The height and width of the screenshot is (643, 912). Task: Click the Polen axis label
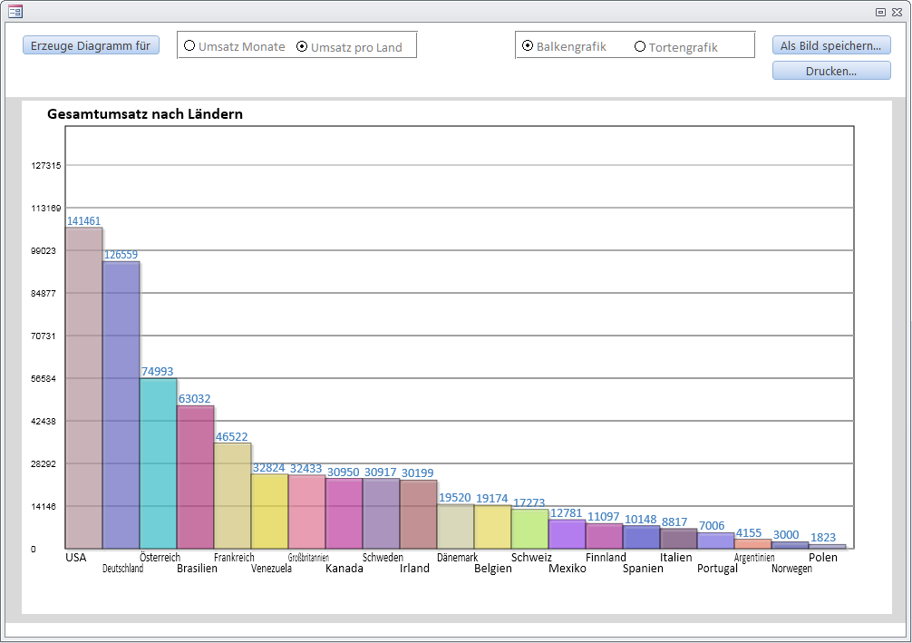(x=823, y=558)
